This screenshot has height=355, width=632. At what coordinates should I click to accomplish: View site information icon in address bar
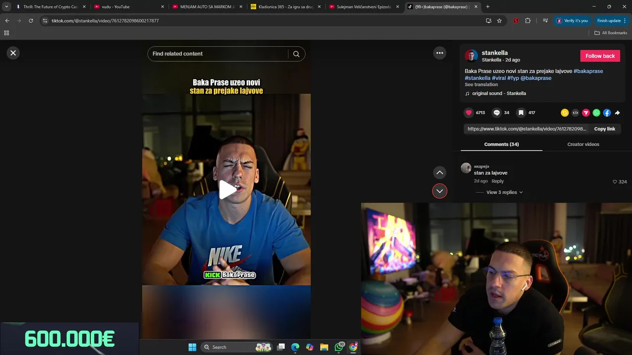(x=45, y=21)
